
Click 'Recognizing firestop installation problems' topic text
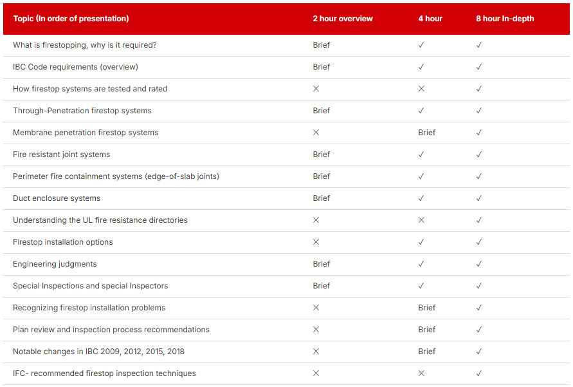click(x=89, y=308)
